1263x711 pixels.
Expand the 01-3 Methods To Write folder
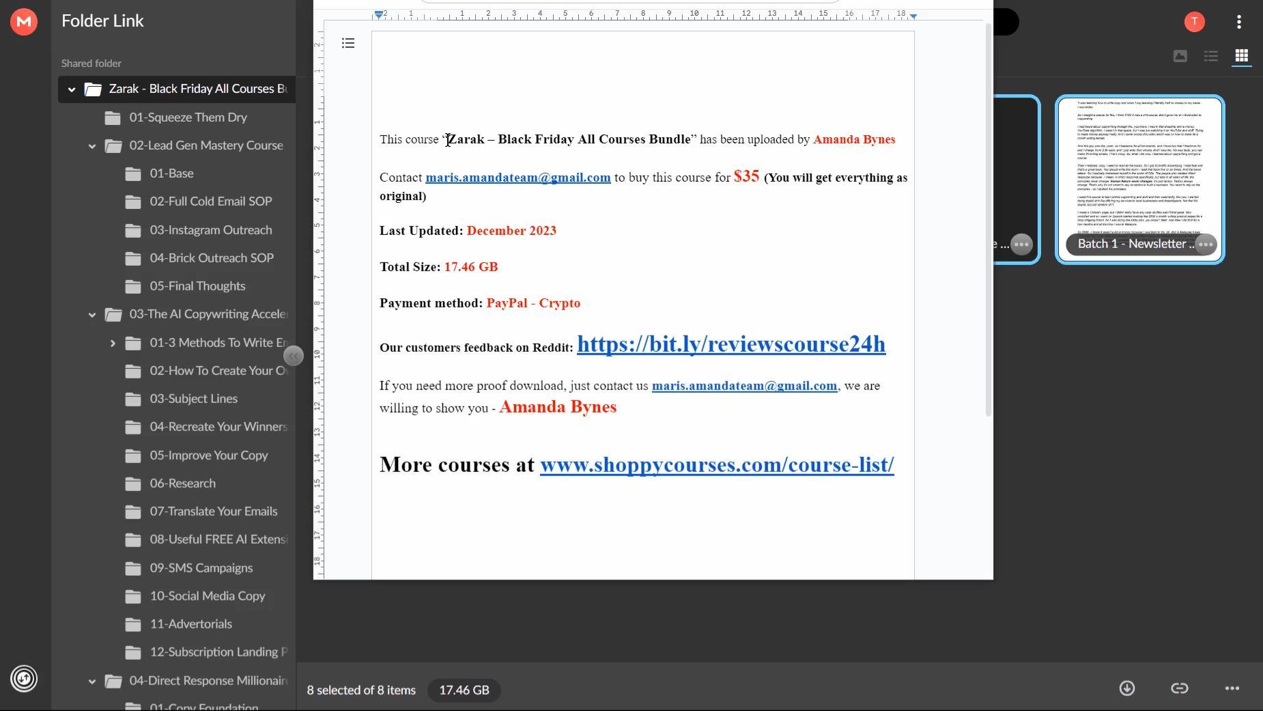click(x=113, y=343)
